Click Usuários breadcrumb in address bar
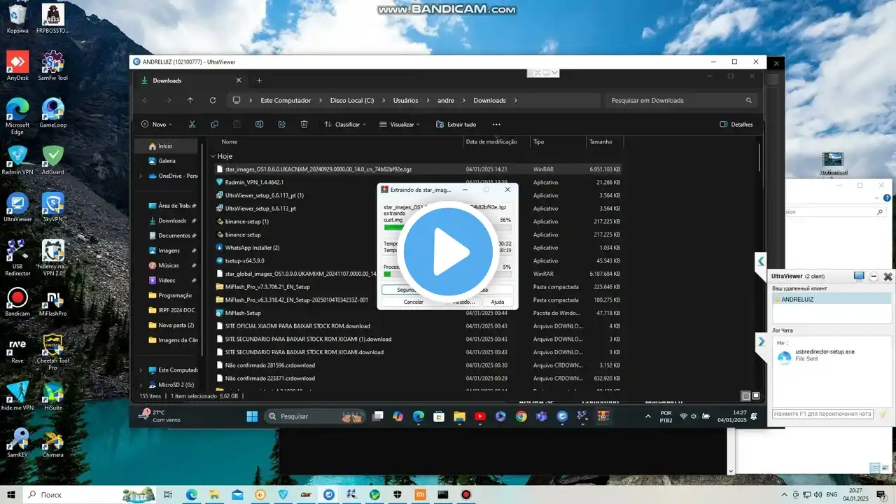 pos(405,100)
